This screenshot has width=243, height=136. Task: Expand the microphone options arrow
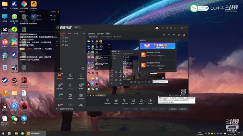[145, 101]
